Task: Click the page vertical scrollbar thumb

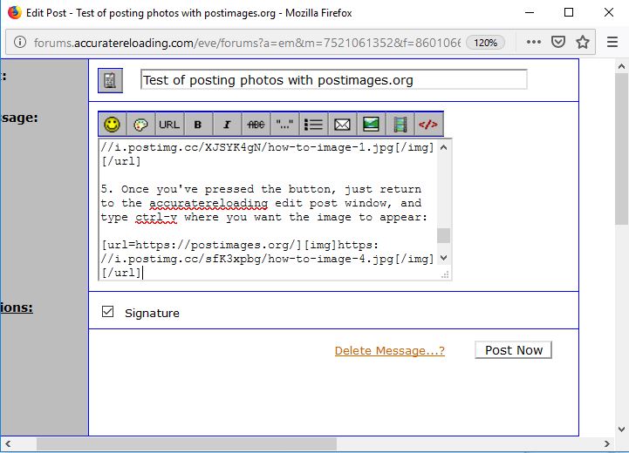Action: pyautogui.click(x=621, y=149)
